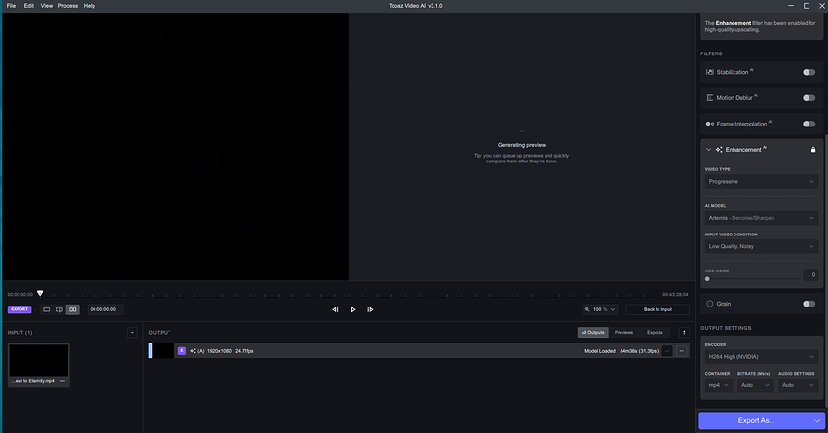Screen dimensions: 828x433
Task: Open the Process menu
Action: (x=67, y=6)
